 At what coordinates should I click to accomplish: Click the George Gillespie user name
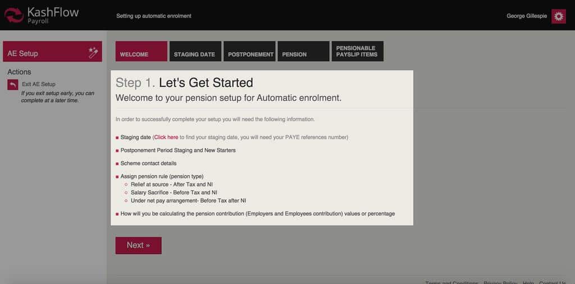[x=527, y=16]
